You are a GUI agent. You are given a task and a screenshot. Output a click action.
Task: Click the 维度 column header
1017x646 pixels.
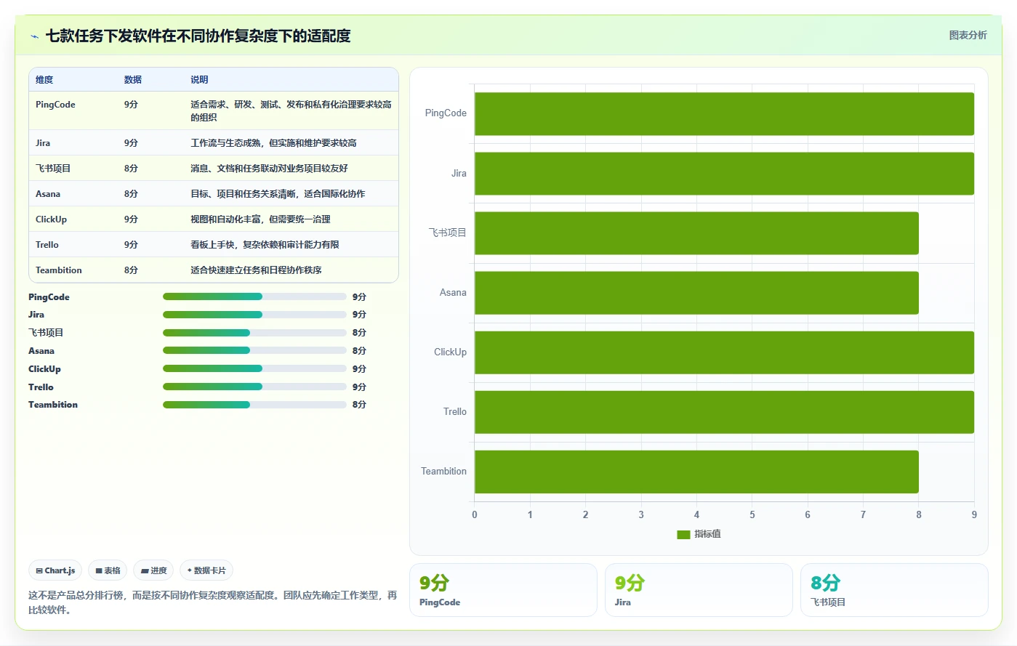44,80
